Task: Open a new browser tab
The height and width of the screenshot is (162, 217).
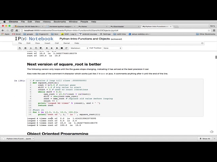Action: tap(176, 26)
